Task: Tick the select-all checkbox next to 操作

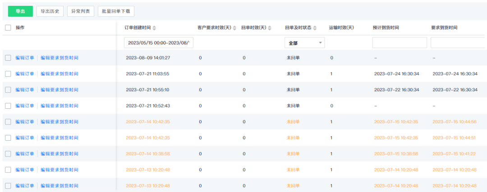Action: (8, 27)
